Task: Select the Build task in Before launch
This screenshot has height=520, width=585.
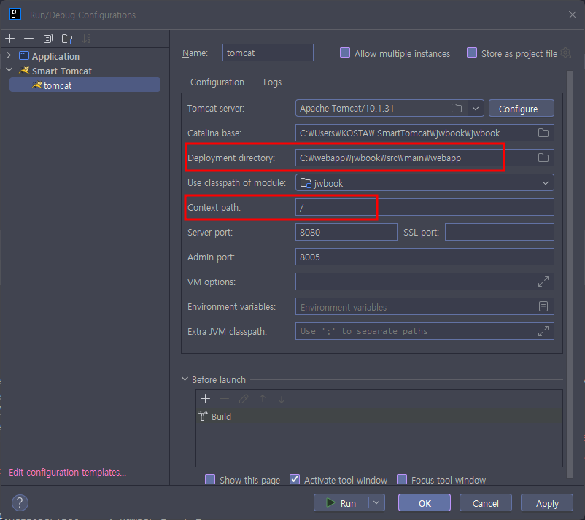Action: (x=379, y=416)
